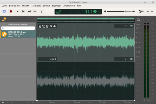
Task: Click the sort arrows icon in sidebar footer
Action: click(x=33, y=102)
